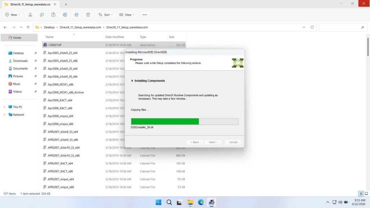The height and width of the screenshot is (208, 370).
Task: Select Home in the navigation pane
Action: 19,38
